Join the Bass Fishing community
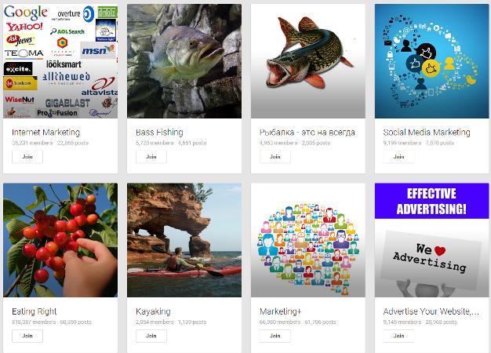This screenshot has width=491, height=353. [x=151, y=157]
